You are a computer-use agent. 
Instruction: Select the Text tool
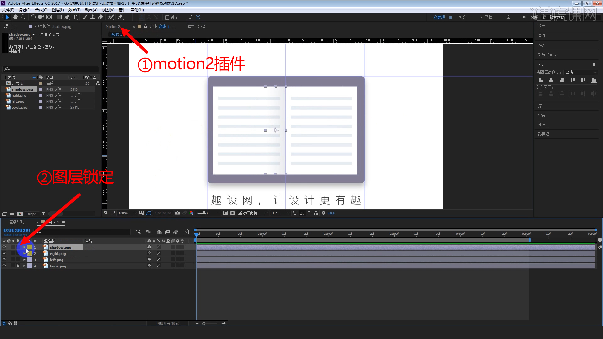pyautogui.click(x=75, y=17)
